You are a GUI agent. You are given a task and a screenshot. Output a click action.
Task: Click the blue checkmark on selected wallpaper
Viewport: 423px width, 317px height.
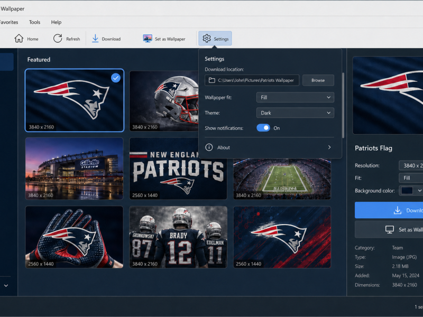tap(116, 78)
